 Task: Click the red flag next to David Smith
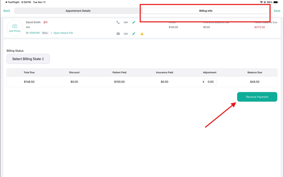(x=45, y=22)
